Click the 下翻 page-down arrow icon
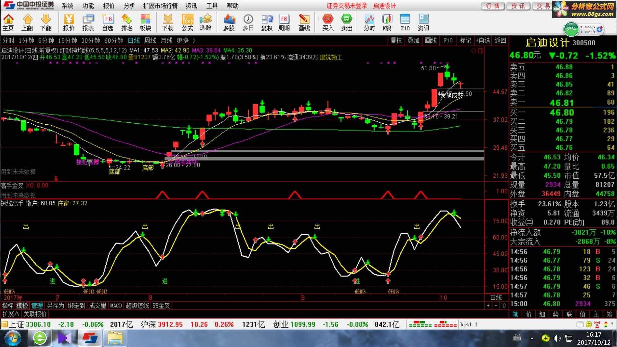 click(x=46, y=22)
